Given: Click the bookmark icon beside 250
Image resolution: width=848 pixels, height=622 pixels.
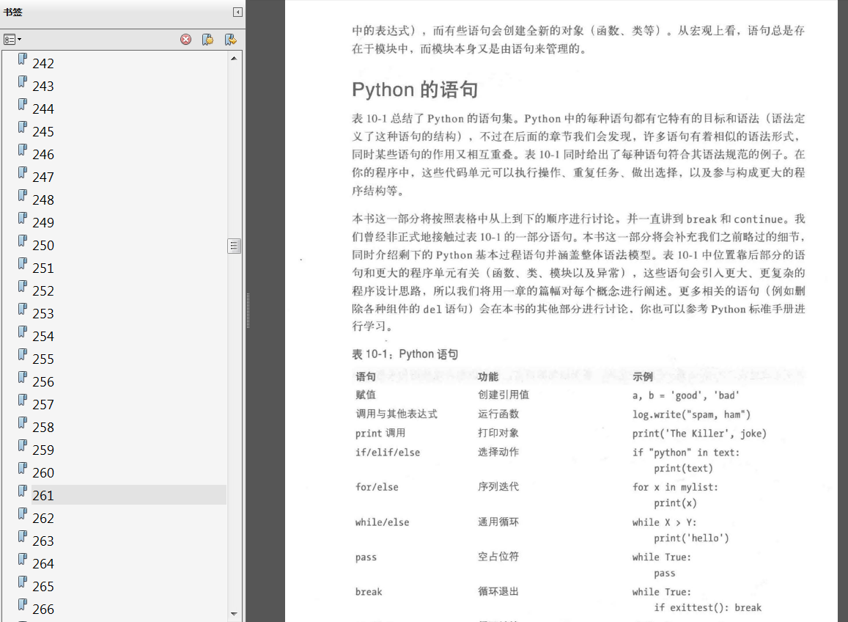Looking at the screenshot, I should point(22,241).
